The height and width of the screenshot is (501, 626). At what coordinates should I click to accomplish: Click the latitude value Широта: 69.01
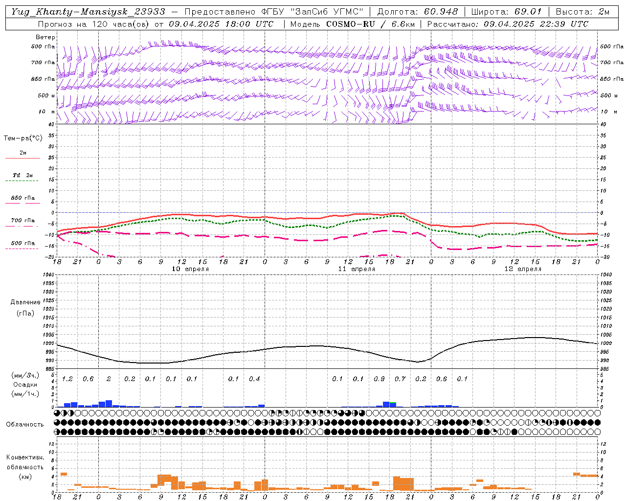tap(506, 12)
